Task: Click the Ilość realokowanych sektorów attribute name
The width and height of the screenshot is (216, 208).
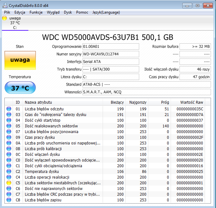Action: point(51,126)
